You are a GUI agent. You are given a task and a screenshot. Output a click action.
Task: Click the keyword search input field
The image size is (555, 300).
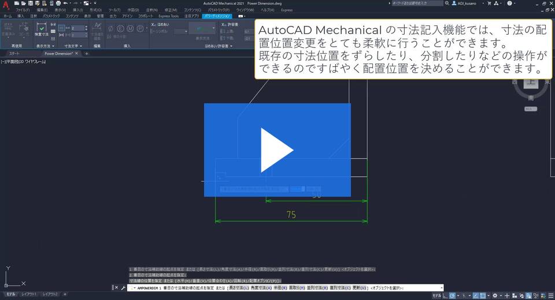[417, 3]
